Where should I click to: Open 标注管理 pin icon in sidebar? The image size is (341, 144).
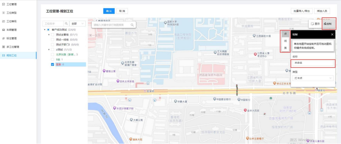click(x=3, y=38)
